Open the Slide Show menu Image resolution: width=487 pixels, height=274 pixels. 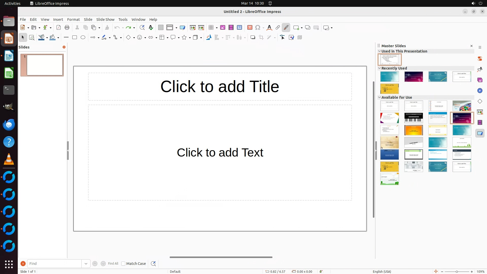pos(105,20)
